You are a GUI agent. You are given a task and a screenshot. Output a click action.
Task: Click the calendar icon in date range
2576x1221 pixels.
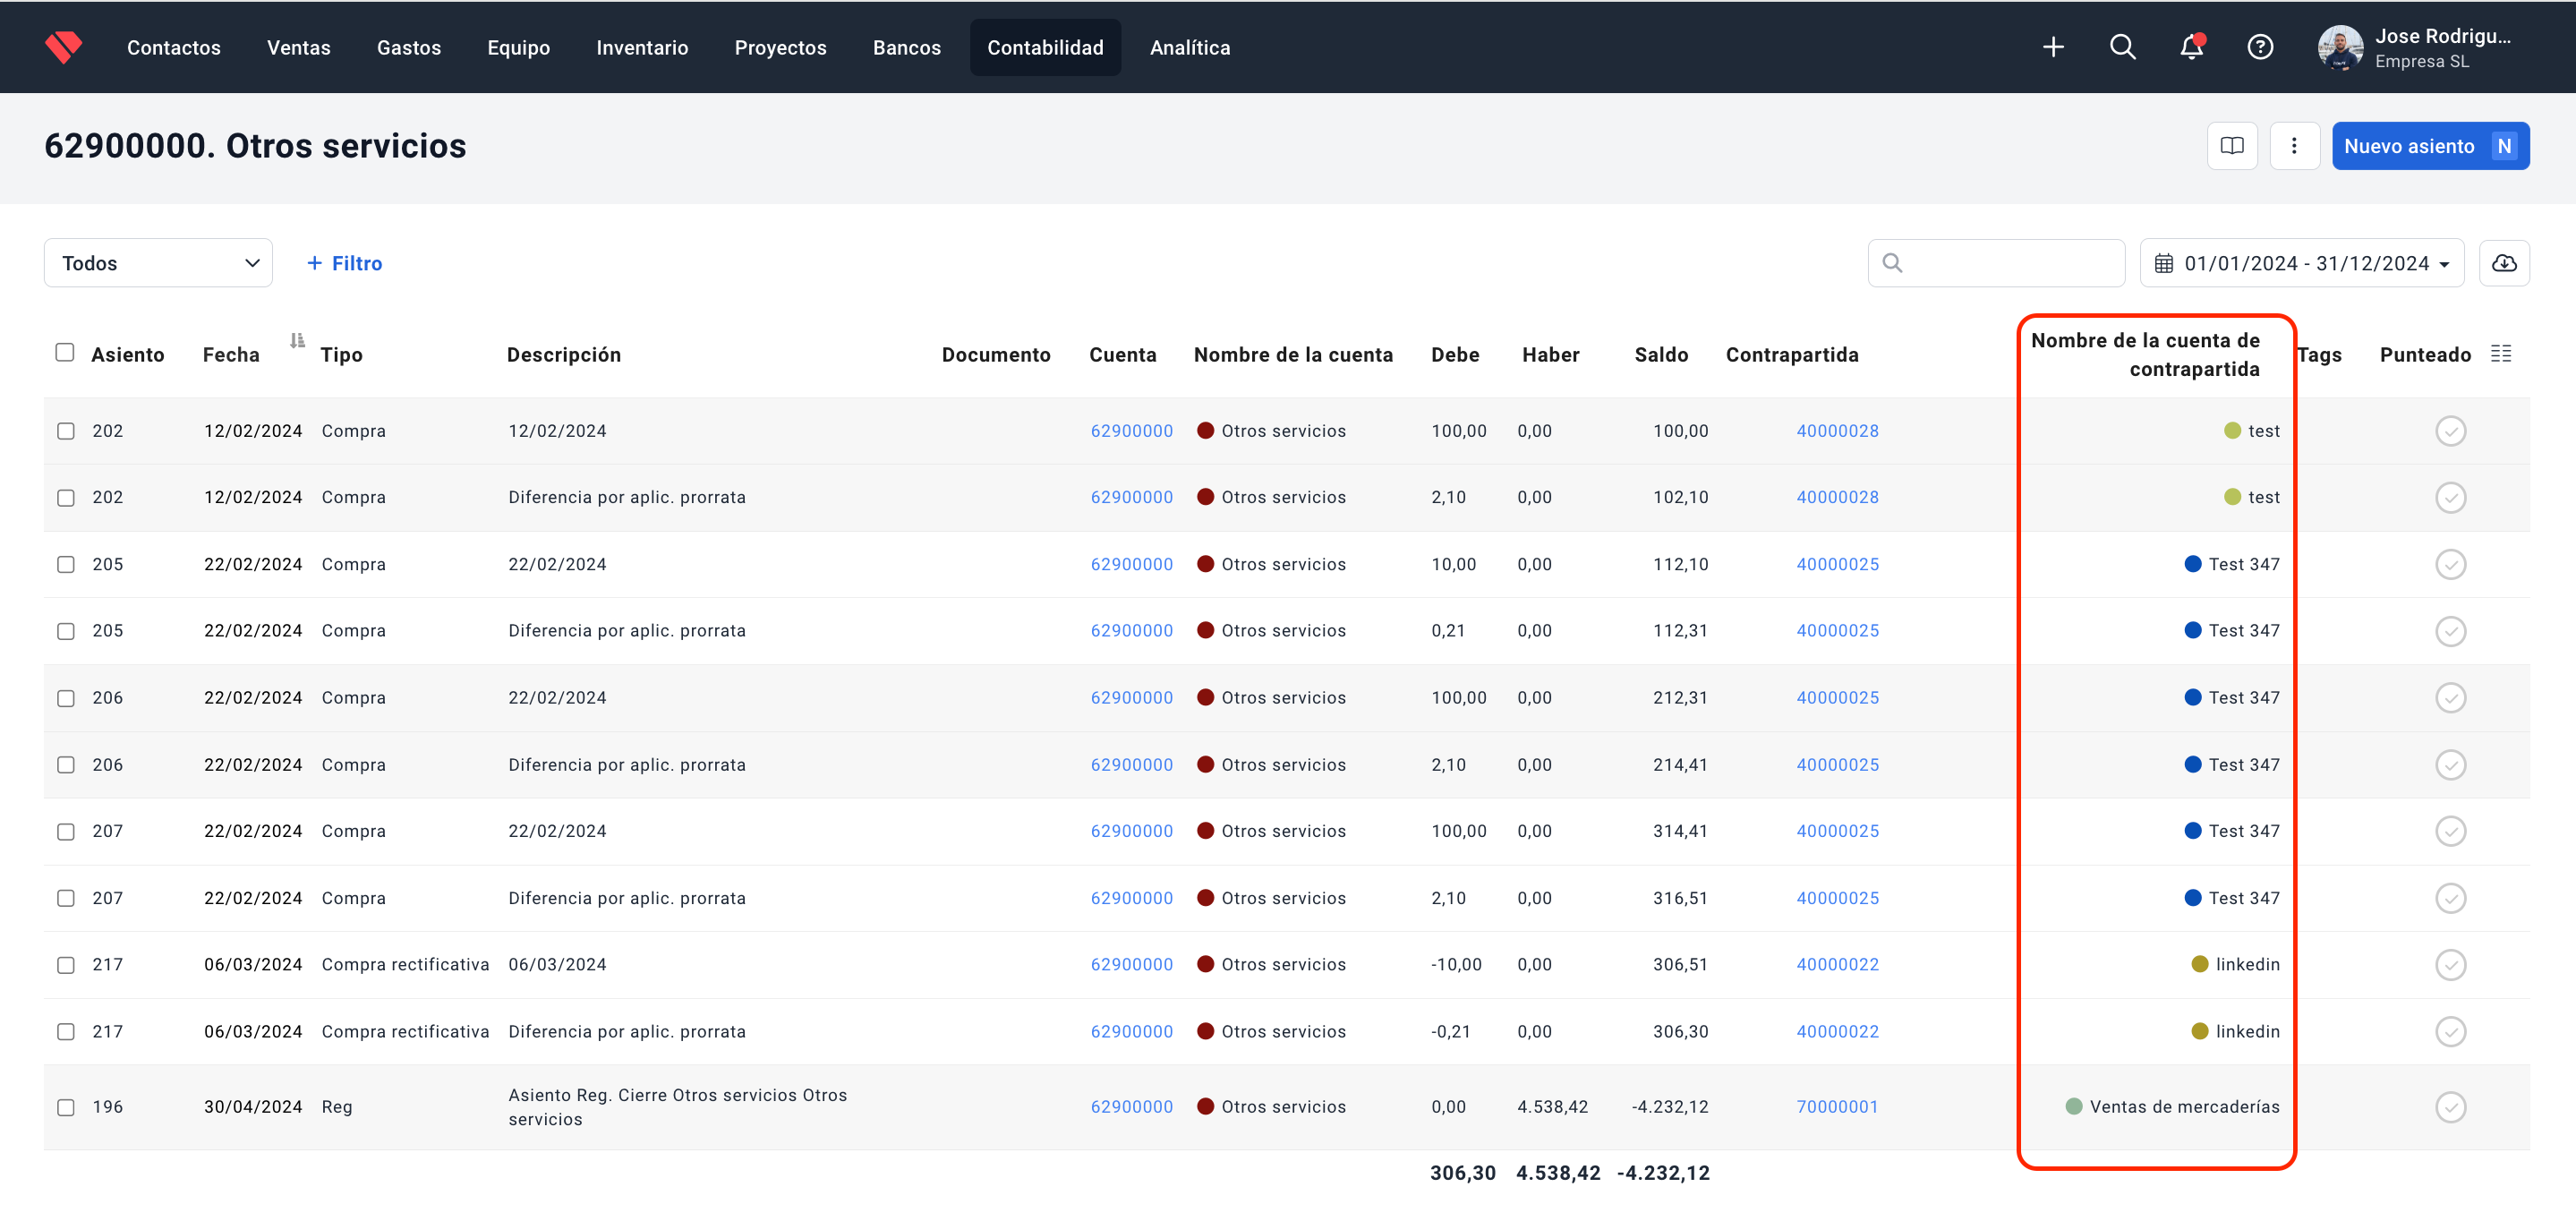pos(2163,264)
